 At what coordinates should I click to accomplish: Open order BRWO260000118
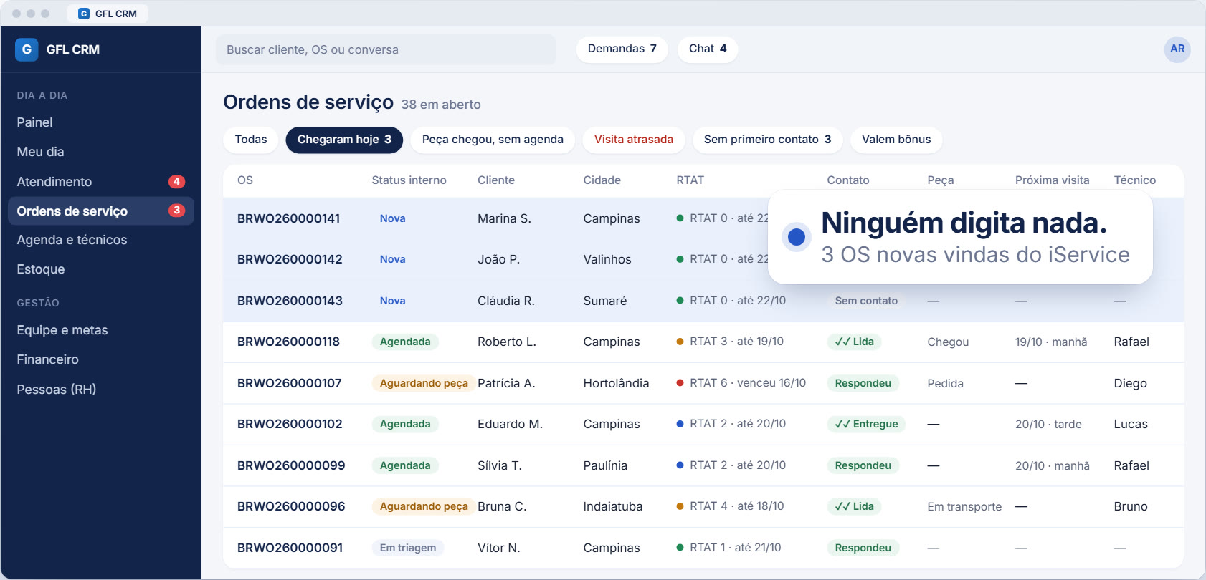pos(289,342)
